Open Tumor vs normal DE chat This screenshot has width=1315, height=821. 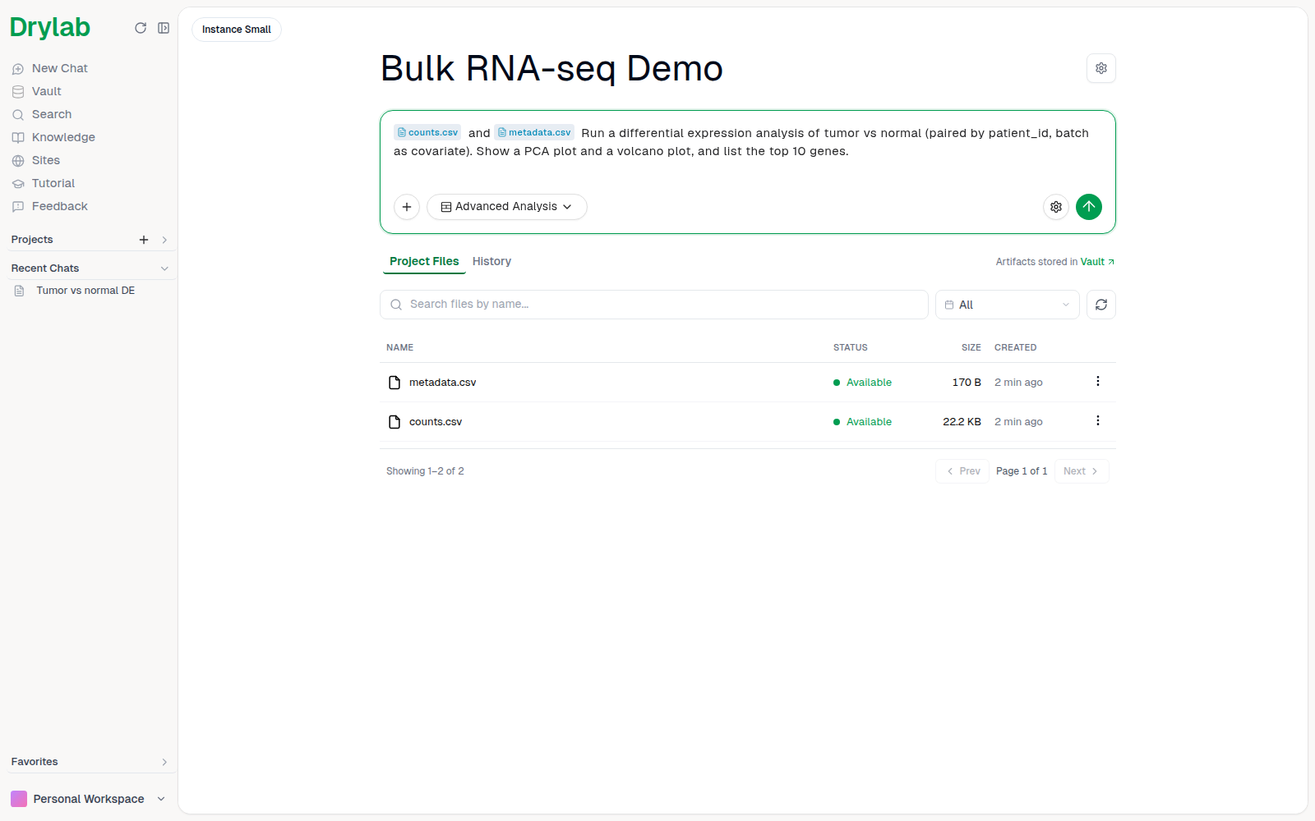85,291
